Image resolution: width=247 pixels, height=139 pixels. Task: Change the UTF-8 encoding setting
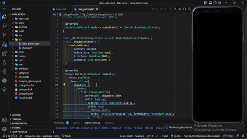click(150, 136)
